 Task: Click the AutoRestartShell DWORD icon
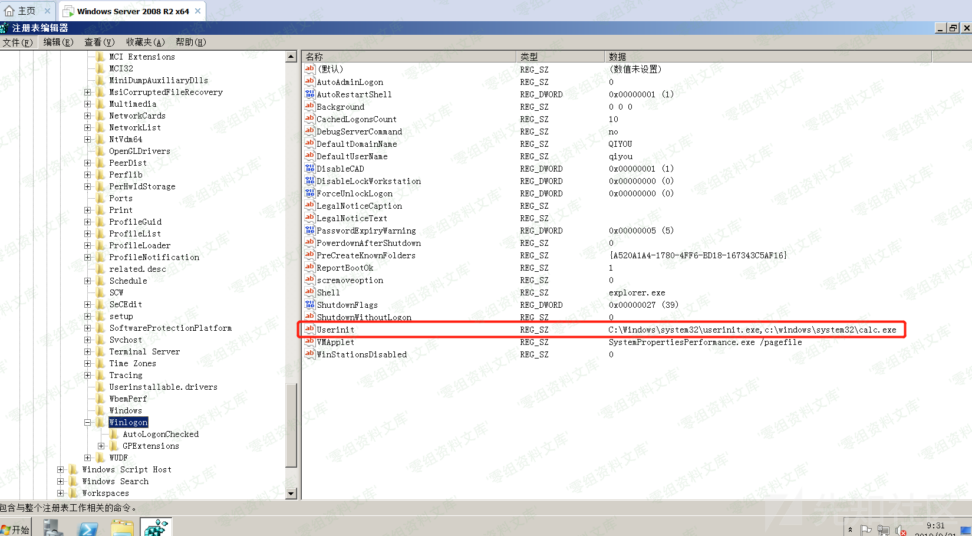[x=309, y=94]
